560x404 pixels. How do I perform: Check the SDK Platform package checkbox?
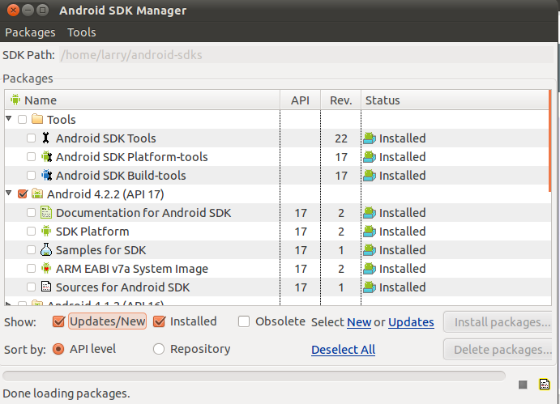31,232
